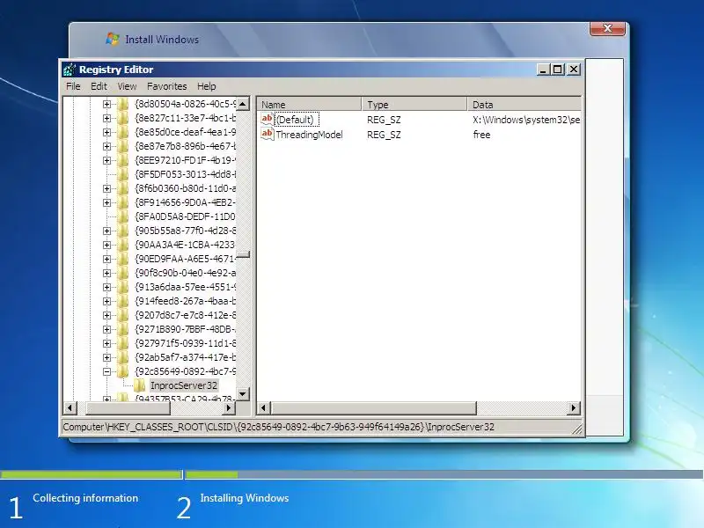The image size is (704, 528).
Task: Select the {927971f5-0939-11d1 key label
Action: tap(185, 343)
